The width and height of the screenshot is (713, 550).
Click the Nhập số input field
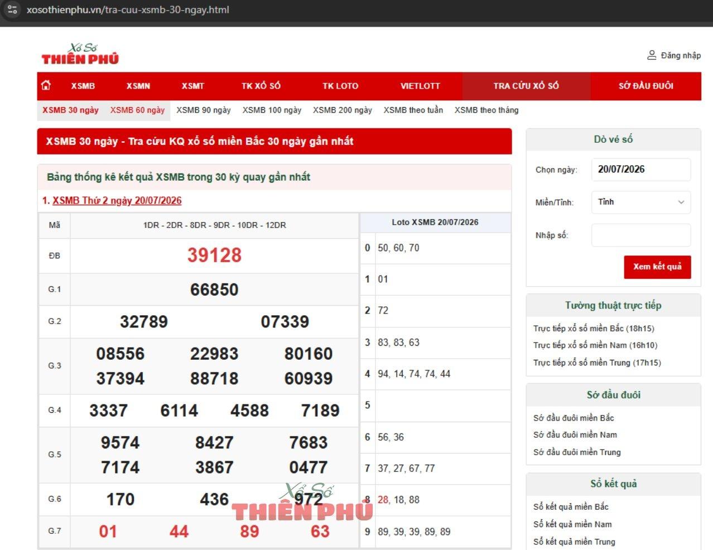coord(641,235)
